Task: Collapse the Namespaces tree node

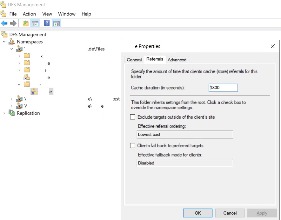Action: coord(4,42)
